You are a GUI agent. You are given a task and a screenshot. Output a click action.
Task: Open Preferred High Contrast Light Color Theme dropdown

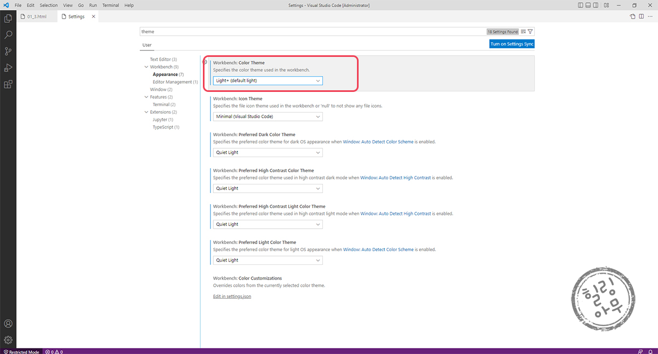268,224
